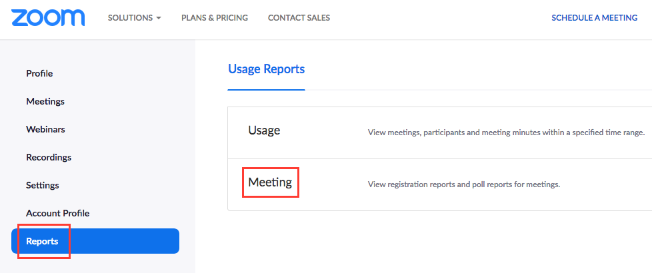Go to Recordings section
Viewport: 652px width, 273px height.
click(49, 158)
